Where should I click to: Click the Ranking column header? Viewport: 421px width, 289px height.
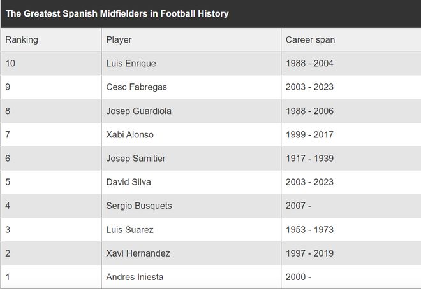point(22,39)
